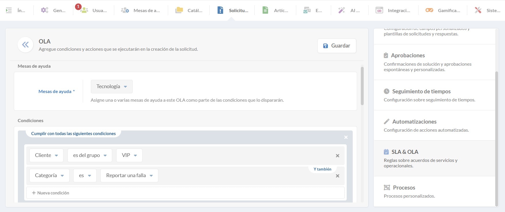Open Aprobaciones settings
This screenshot has height=212, width=505.
pyautogui.click(x=434, y=62)
